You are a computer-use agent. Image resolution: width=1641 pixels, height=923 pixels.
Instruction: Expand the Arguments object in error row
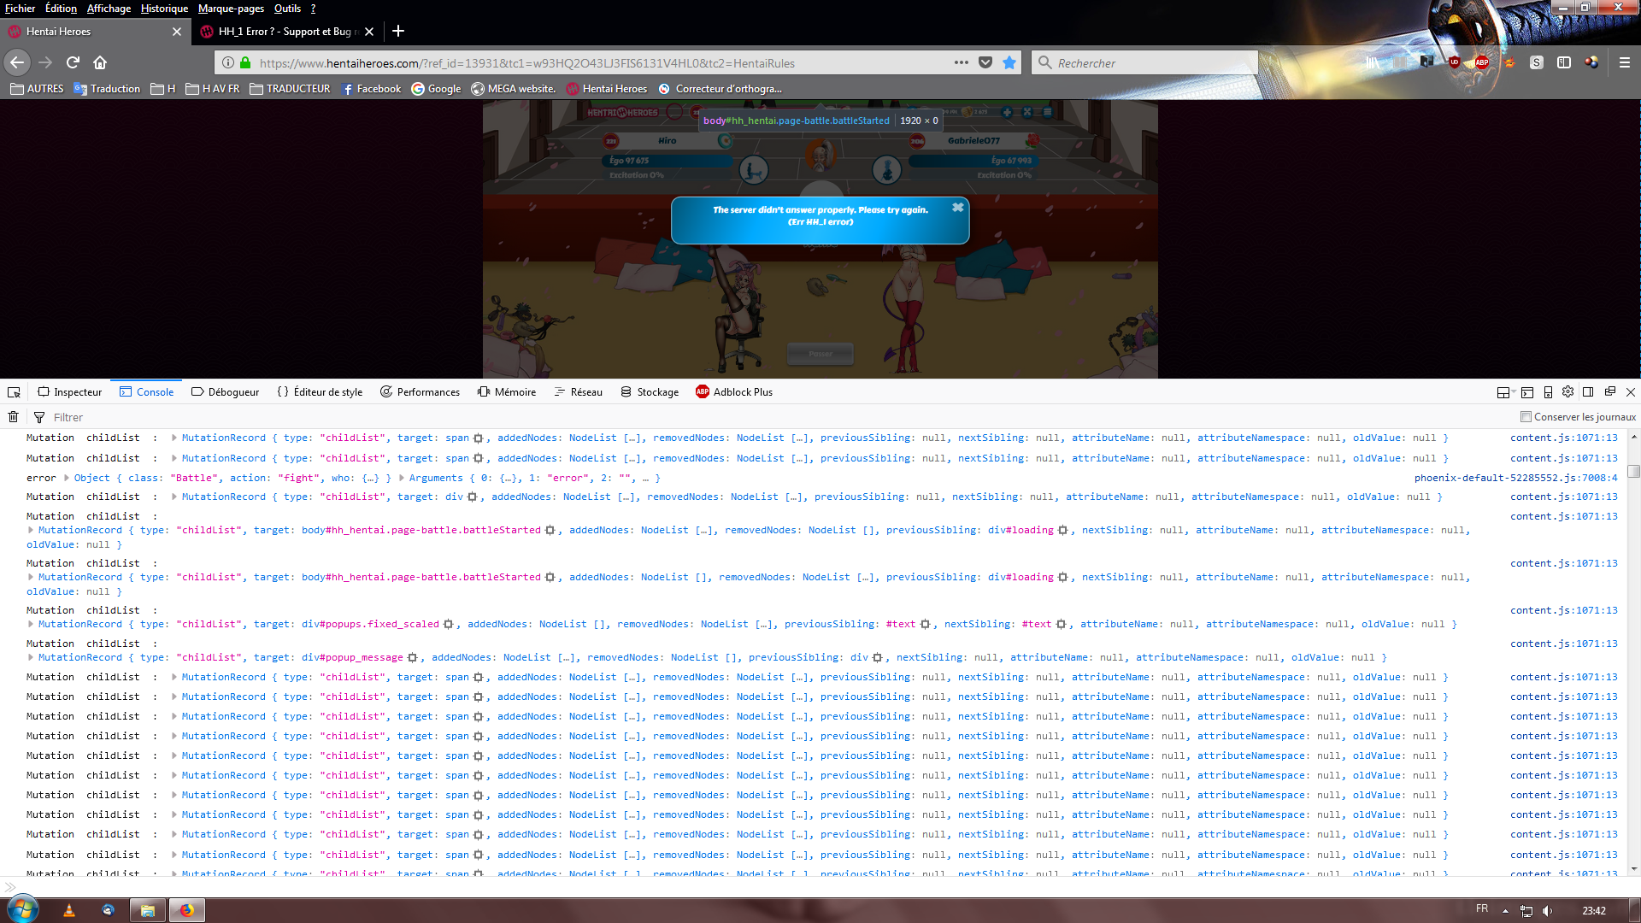(402, 478)
